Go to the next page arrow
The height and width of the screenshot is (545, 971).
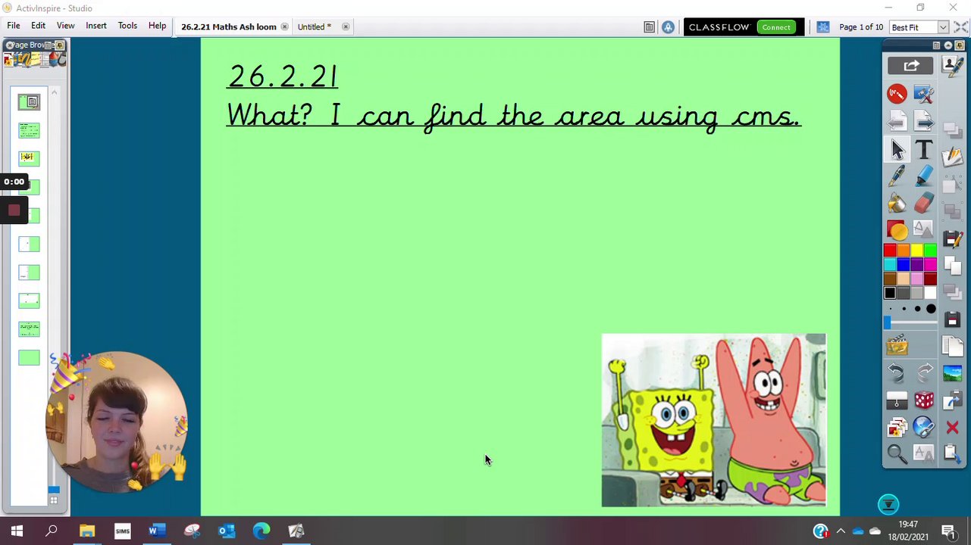[924, 121]
